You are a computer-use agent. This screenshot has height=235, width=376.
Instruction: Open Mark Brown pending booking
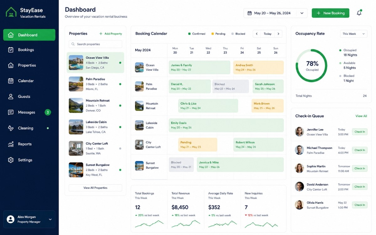click(x=268, y=106)
